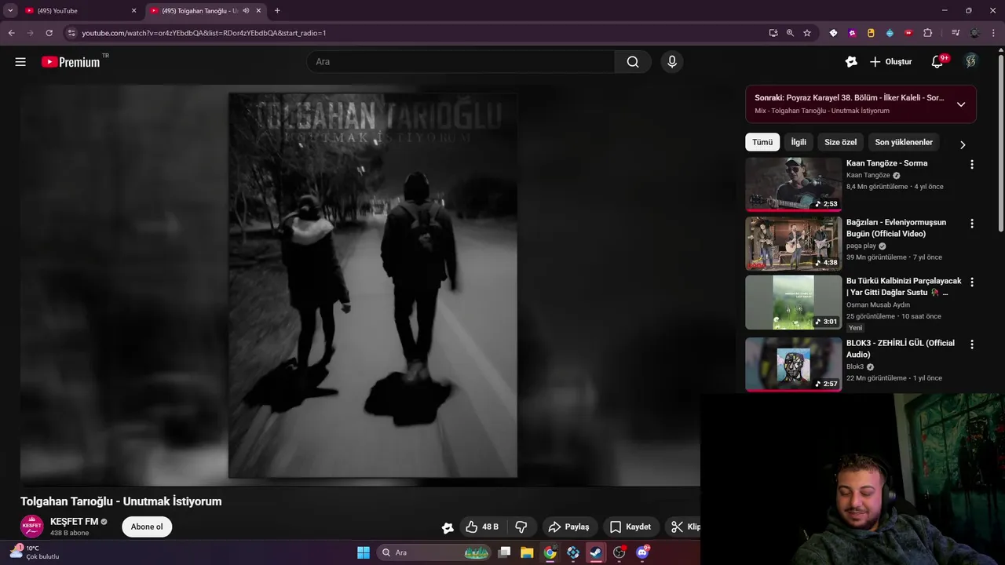Click the paga play channel name
1005x565 pixels.
pos(861,246)
